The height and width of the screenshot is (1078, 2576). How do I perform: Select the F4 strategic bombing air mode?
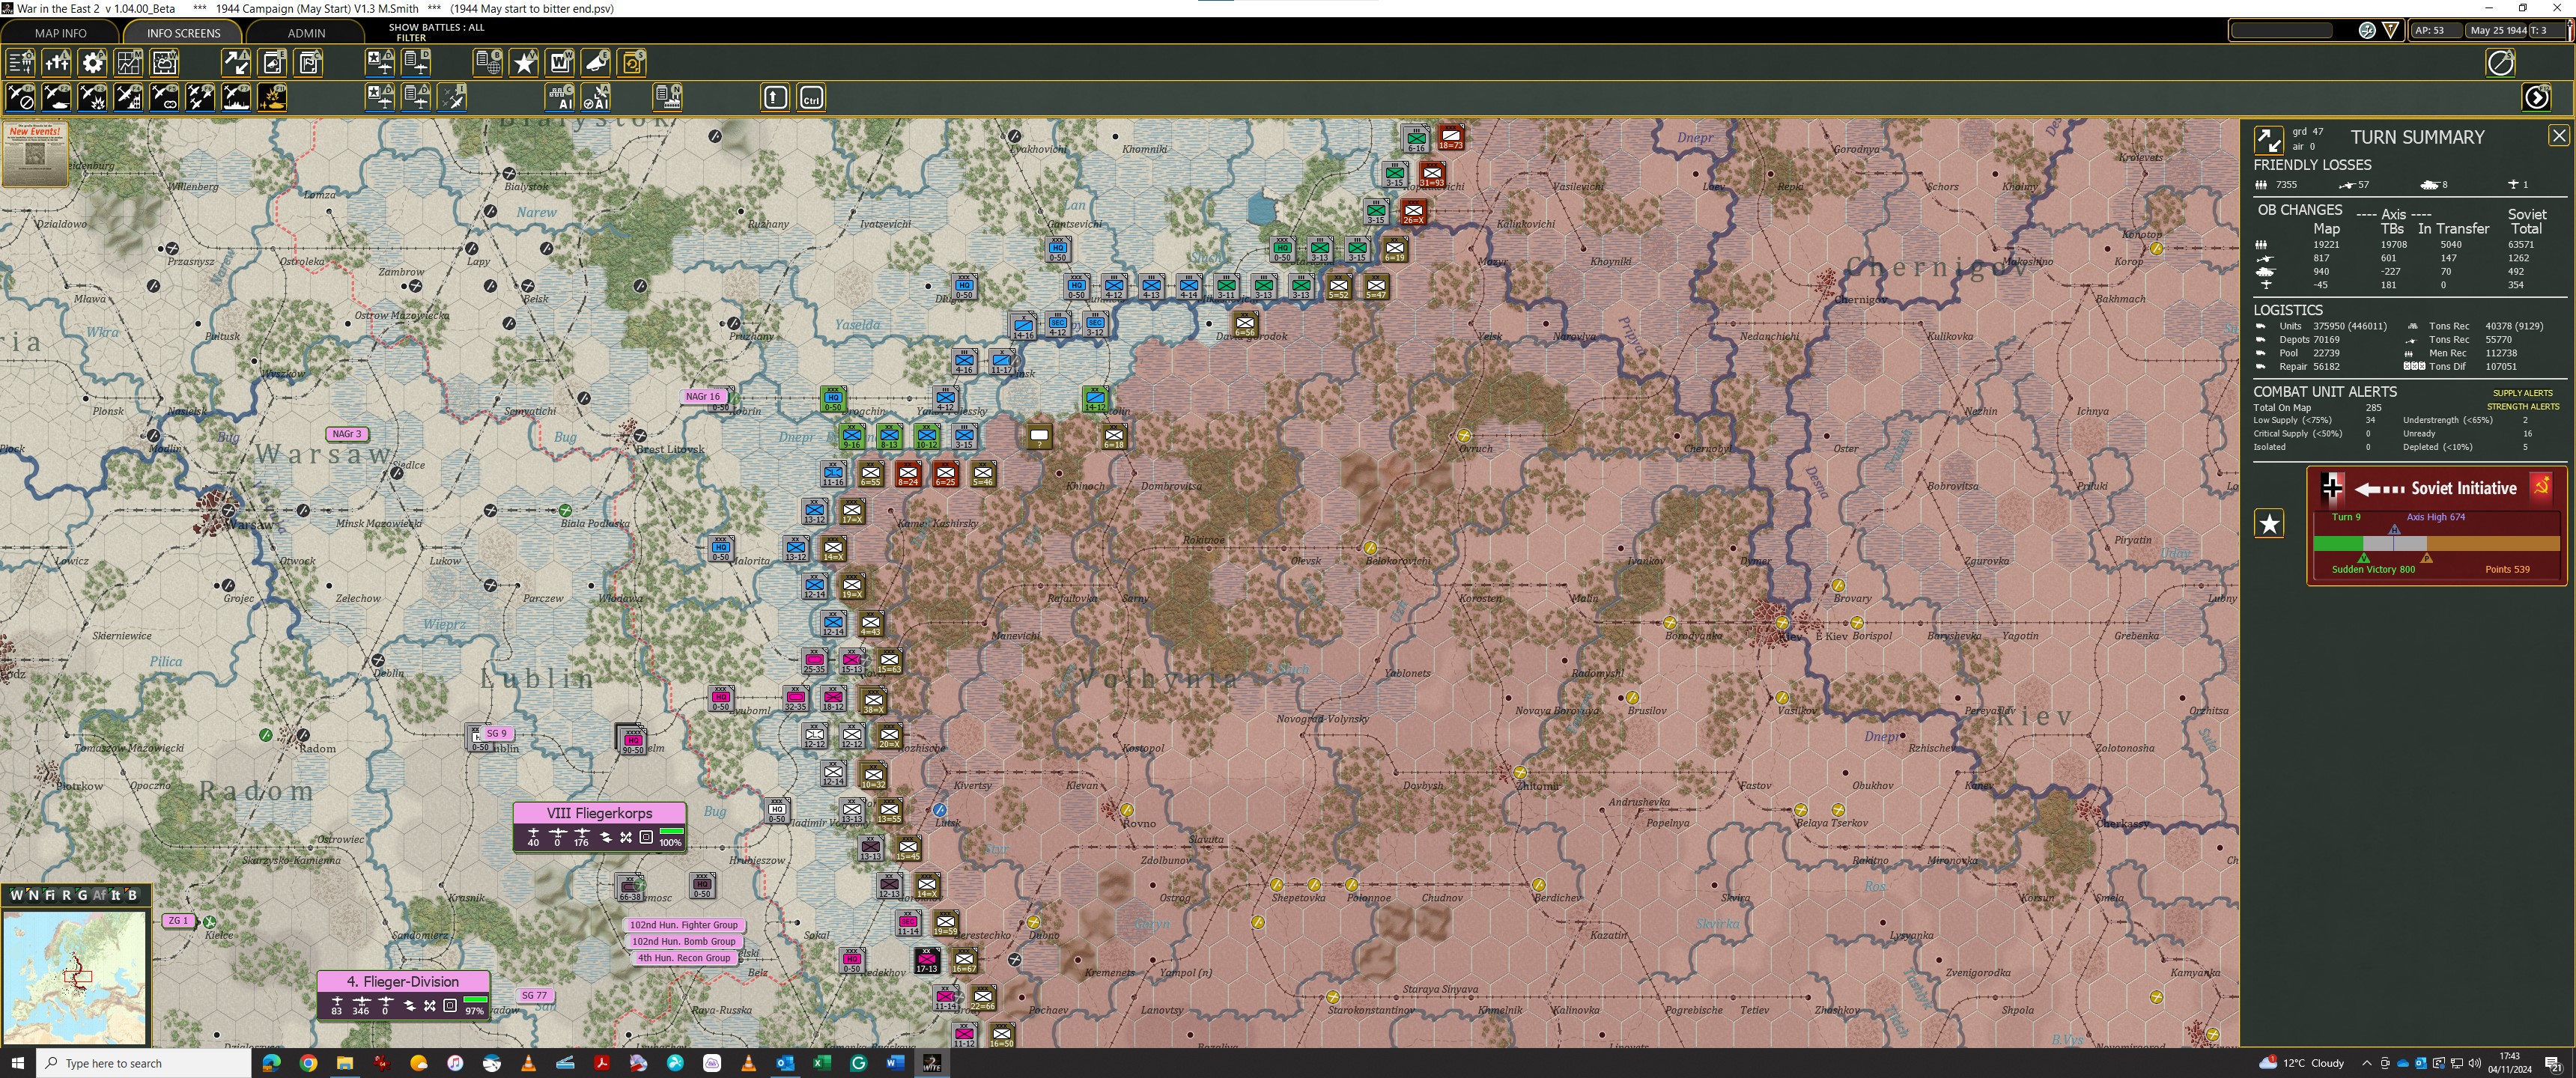(129, 97)
